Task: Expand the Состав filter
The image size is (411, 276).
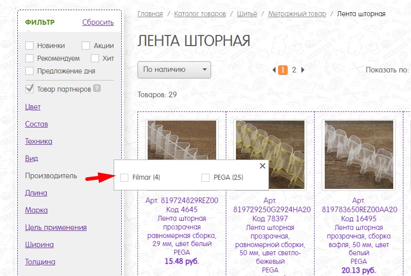Action: (x=37, y=124)
